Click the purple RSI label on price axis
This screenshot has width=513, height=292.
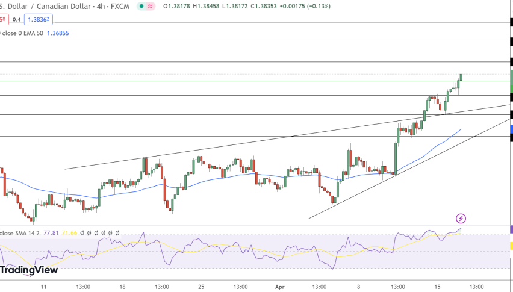(x=511, y=229)
